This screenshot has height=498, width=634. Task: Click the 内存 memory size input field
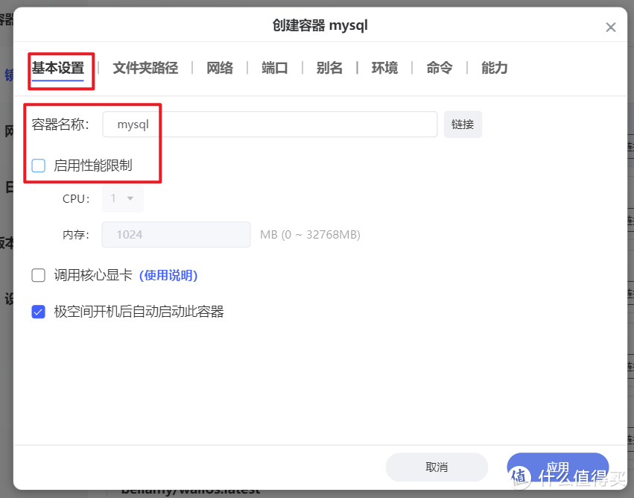tap(176, 234)
